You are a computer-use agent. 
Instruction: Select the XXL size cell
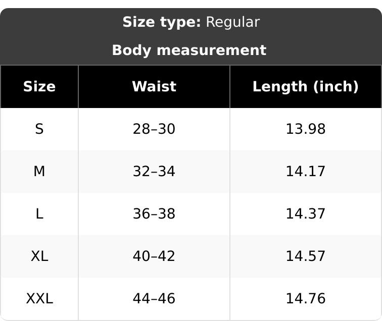[x=39, y=299]
